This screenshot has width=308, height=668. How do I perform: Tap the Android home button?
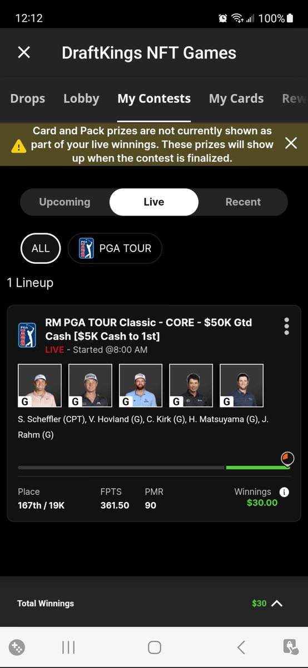pos(155,647)
